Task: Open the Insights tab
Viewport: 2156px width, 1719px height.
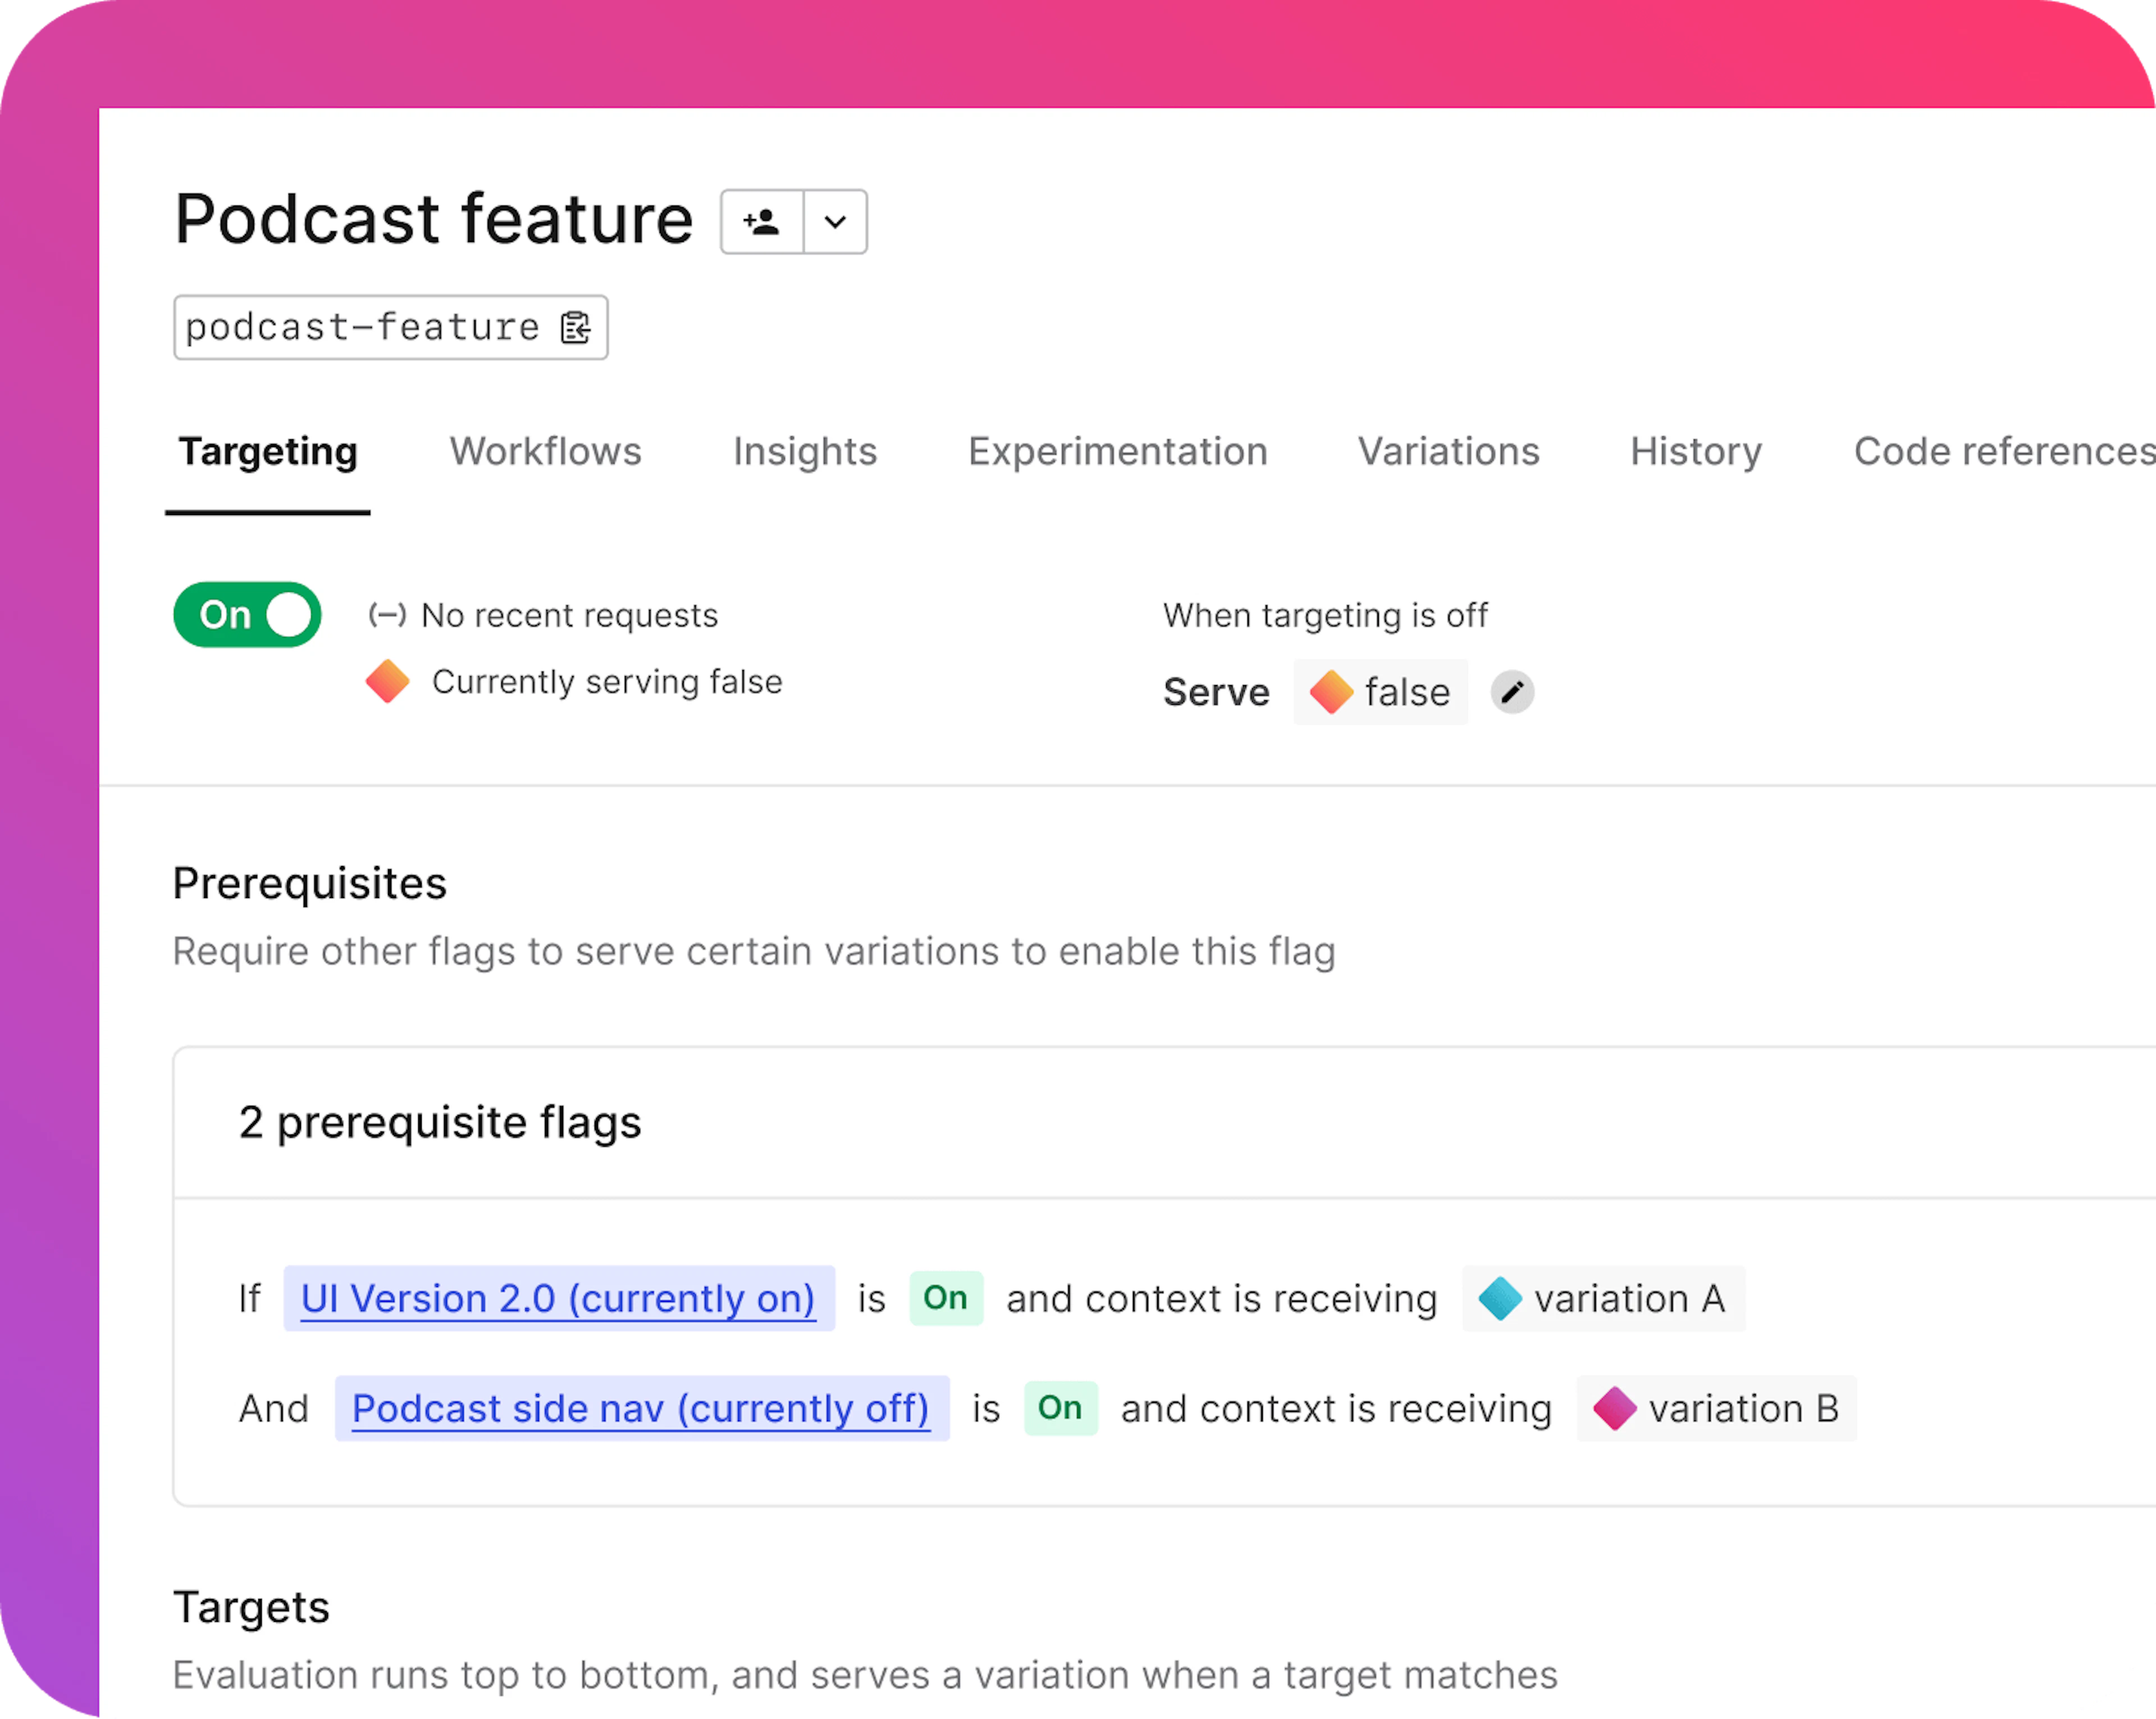Action: (x=804, y=452)
